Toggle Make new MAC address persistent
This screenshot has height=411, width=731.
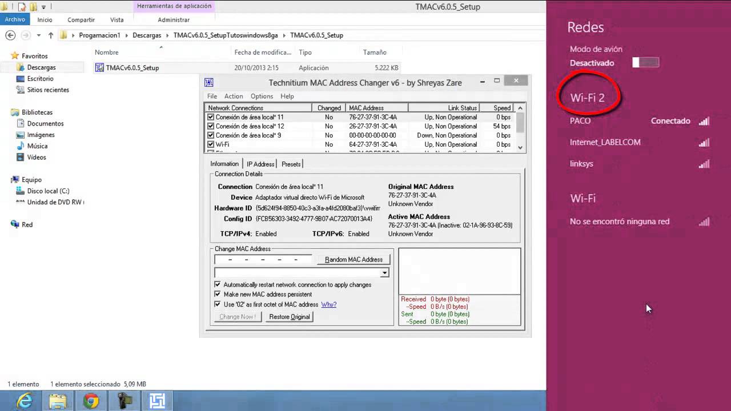coord(218,294)
